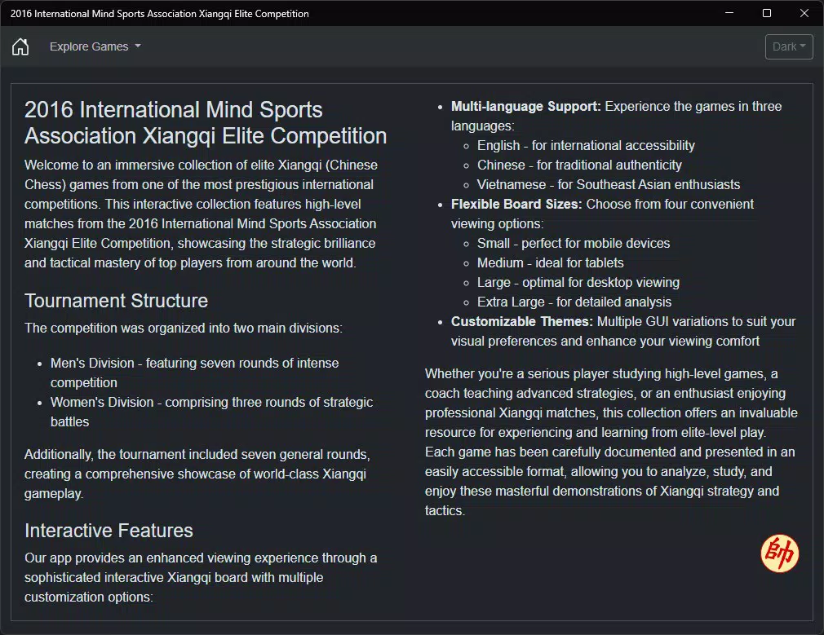This screenshot has height=635, width=824.
Task: Minimize the application window
Action: coord(729,13)
